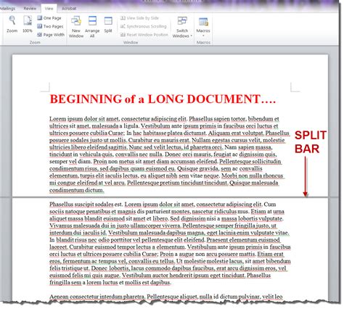
Task: Open a New Window
Action: coord(76,27)
